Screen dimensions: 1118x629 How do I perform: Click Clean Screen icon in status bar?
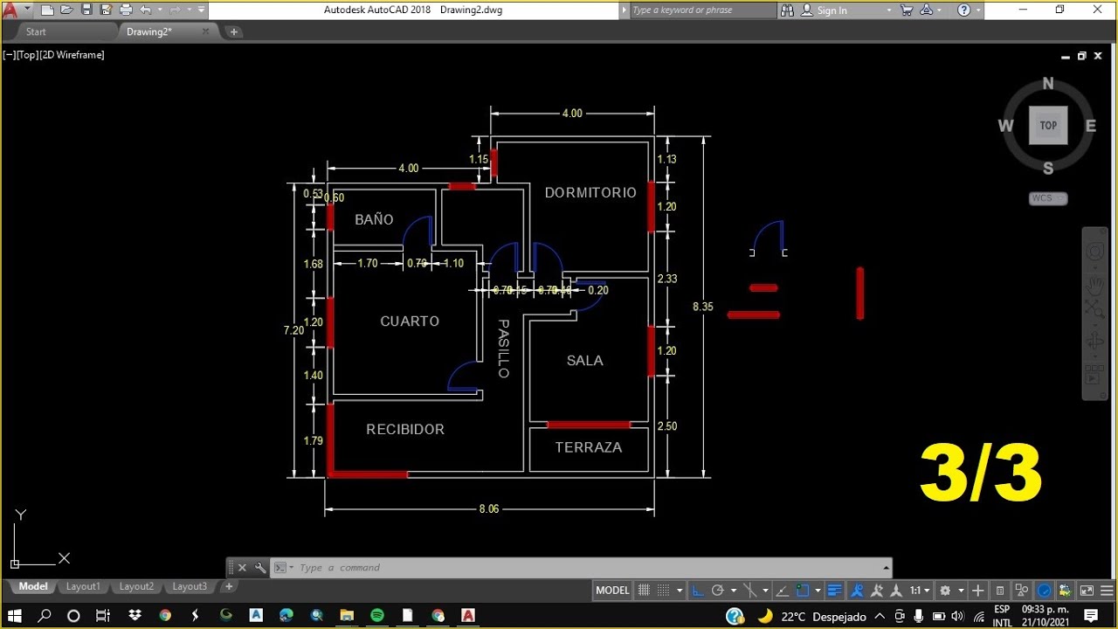tap(1087, 591)
